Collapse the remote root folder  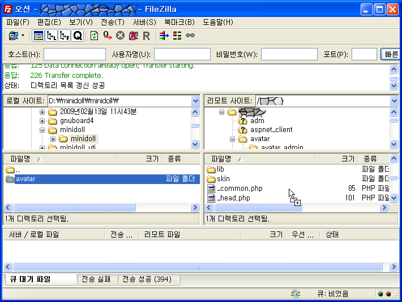[x=222, y=112]
